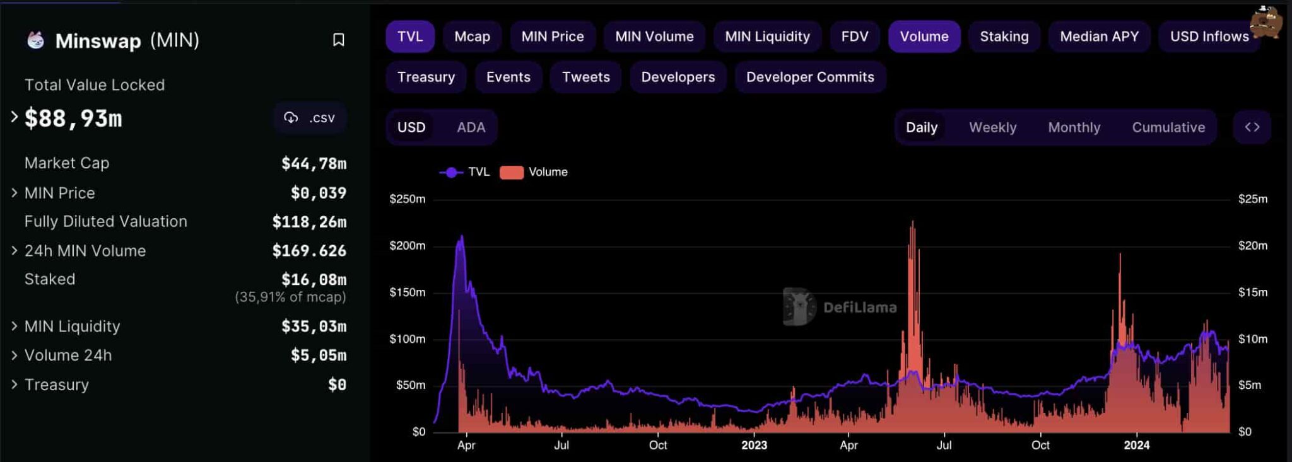
Task: Click the Volume red legend swatch
Action: [512, 172]
